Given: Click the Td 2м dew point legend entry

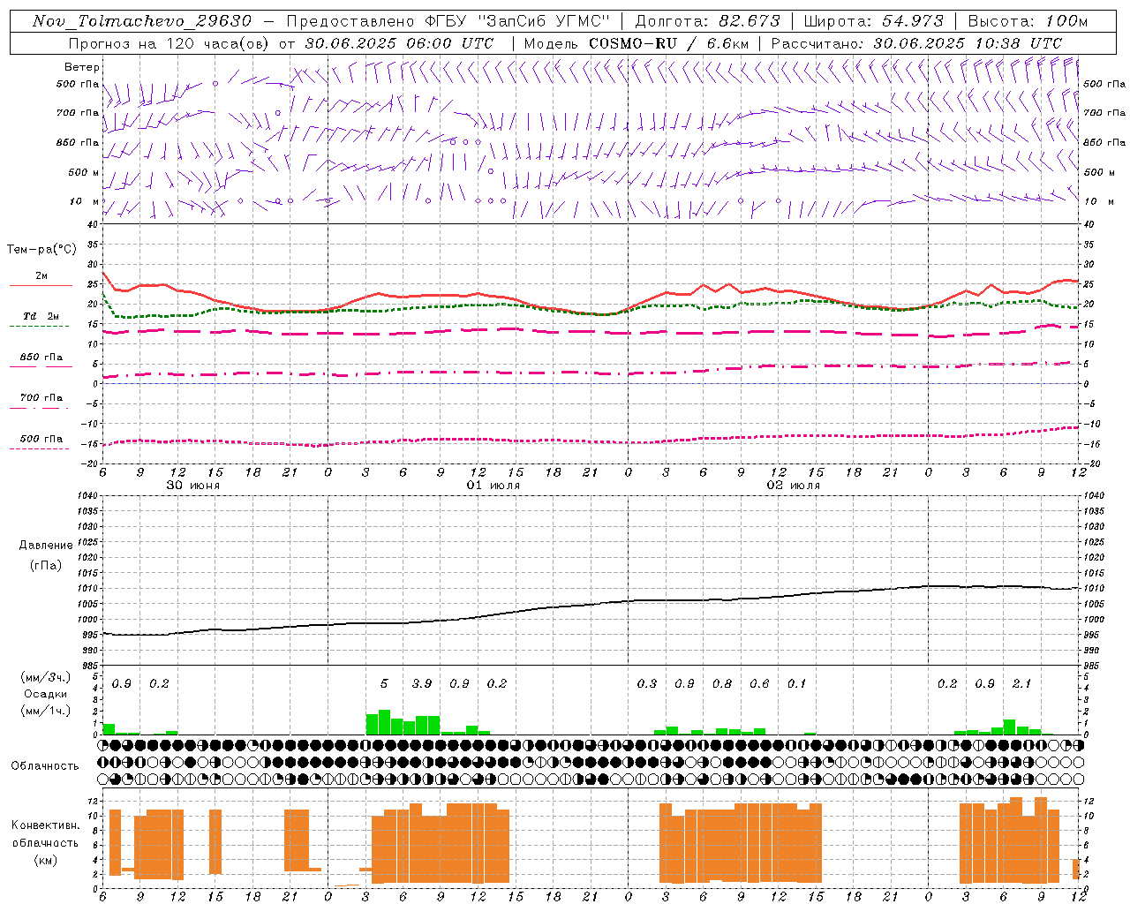Looking at the screenshot, I should pos(41,316).
